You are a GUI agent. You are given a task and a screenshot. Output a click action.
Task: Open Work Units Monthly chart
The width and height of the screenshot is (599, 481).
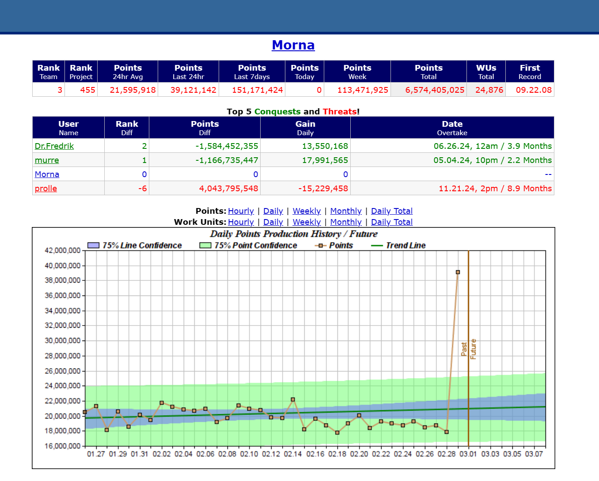346,222
